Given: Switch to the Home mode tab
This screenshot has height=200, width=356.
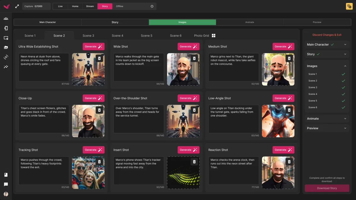Looking at the screenshot, I should tap(75, 6).
